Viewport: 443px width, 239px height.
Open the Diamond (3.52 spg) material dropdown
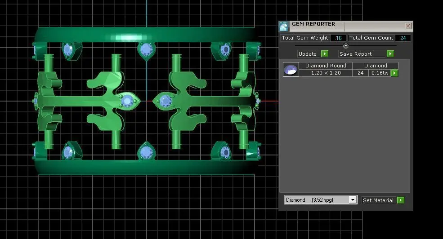pyautogui.click(x=321, y=200)
